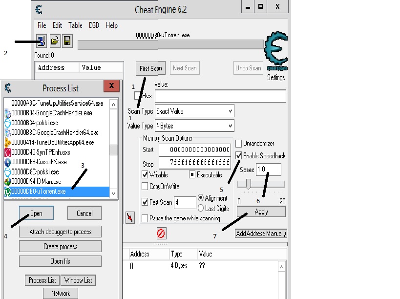Viewport: 400px width, 299px height.
Task: Select 00000ABC-TuneUpUtilitiesService64.exe row
Action: point(57,103)
